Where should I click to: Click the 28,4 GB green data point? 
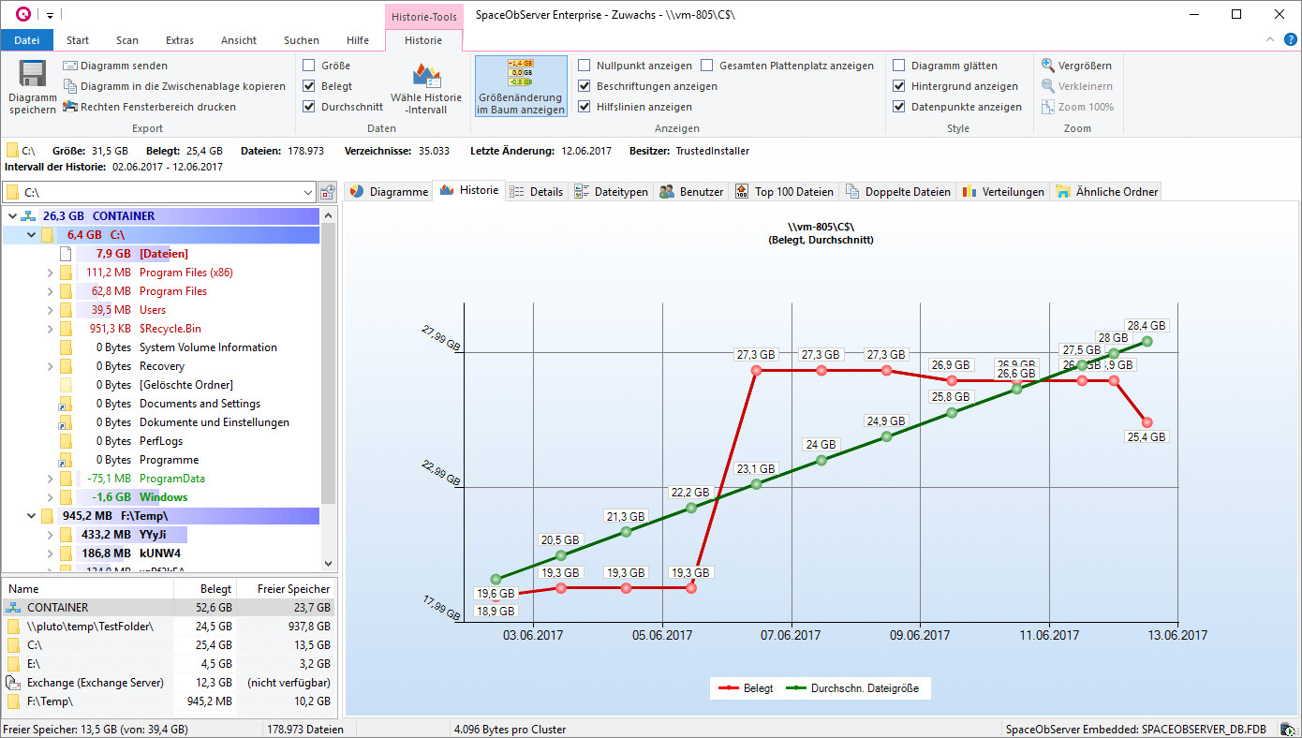1147,341
